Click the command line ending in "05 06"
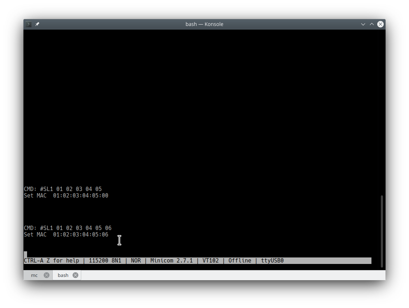Viewport: 409px width, 308px height. (68, 228)
